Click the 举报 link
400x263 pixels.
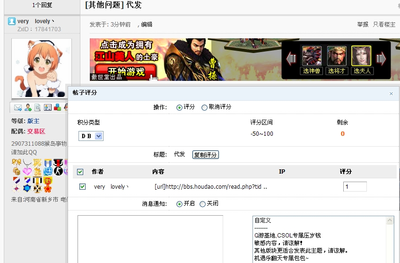pos(363,25)
